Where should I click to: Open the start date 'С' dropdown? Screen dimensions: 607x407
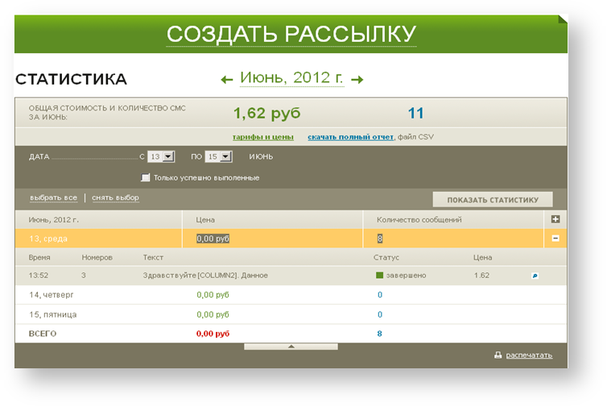click(x=168, y=157)
